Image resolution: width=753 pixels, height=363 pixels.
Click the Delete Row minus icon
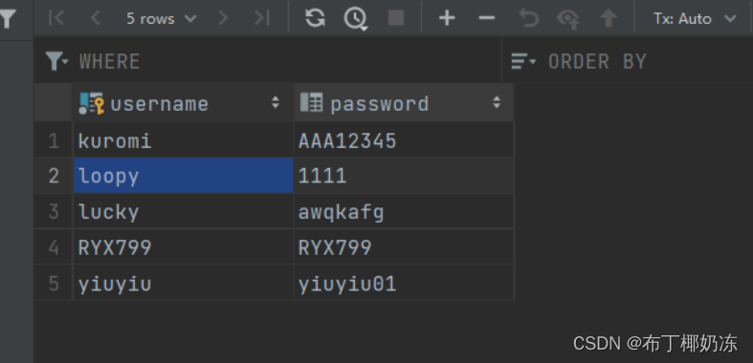coord(486,18)
